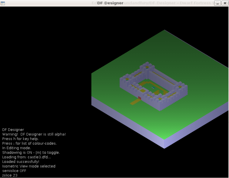
Task: Click 'Loading from: castle3.dfd...' log line
Action: coord(26,157)
